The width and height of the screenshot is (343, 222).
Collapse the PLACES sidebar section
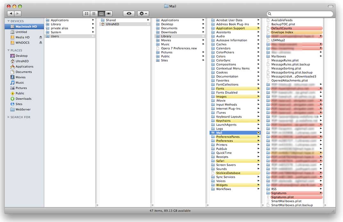point(9,50)
